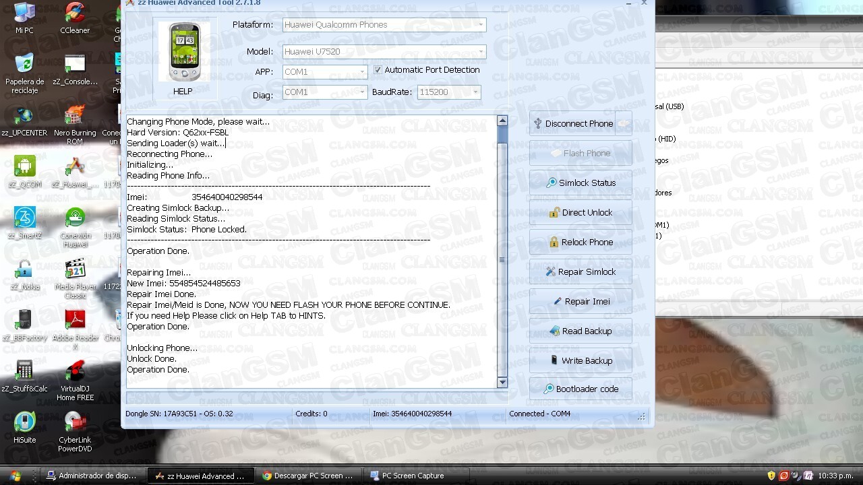863x485 pixels.
Task: Open Conexión Huawei icon
Action: point(75,228)
